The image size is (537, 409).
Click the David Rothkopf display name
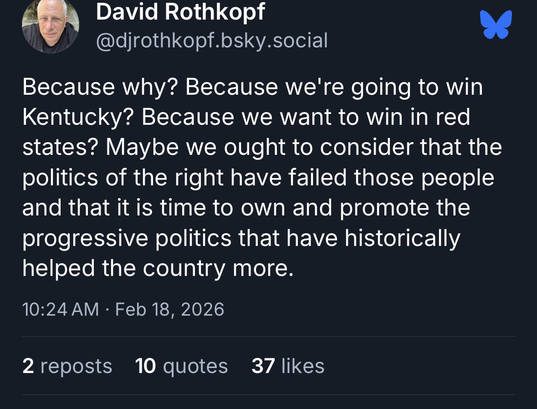pyautogui.click(x=180, y=11)
